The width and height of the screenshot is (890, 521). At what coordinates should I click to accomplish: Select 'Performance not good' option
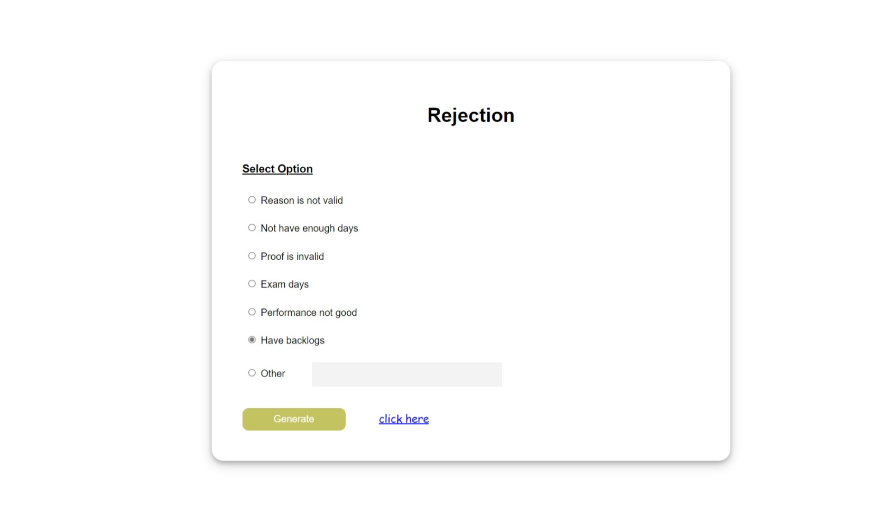click(x=252, y=312)
